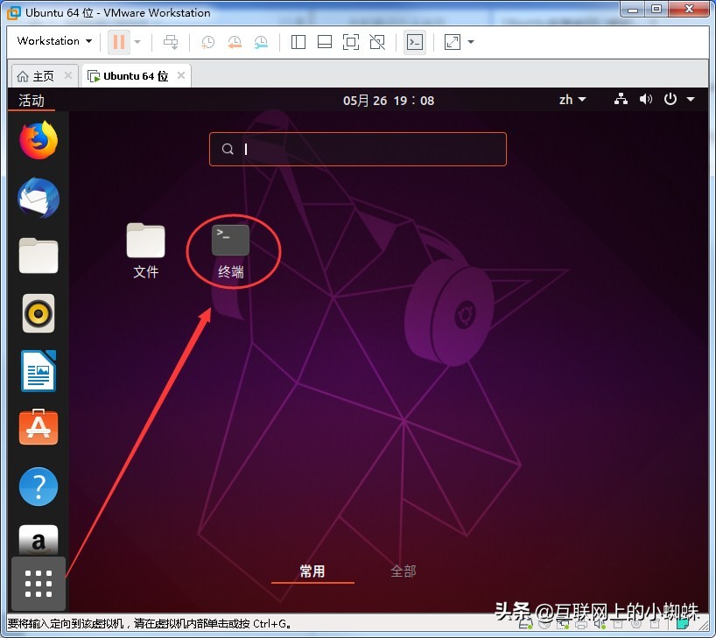Click 活动 in the top bar
This screenshot has width=716, height=638.
pyautogui.click(x=32, y=100)
